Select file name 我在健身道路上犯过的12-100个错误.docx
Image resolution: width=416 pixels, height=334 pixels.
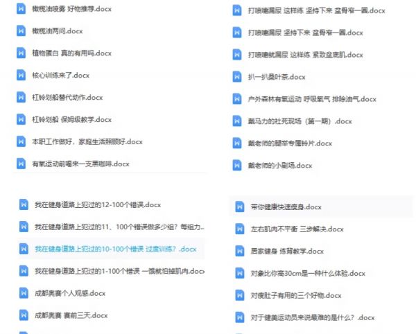click(x=98, y=204)
